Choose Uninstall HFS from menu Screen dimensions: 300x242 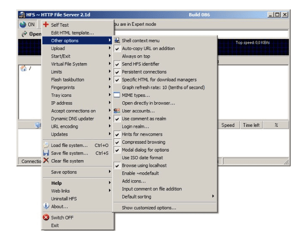click(77, 198)
